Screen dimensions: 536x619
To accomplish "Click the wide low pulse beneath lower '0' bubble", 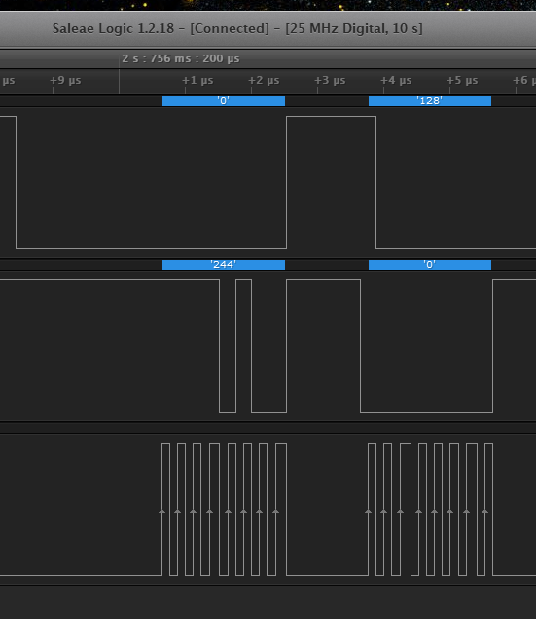I will point(427,346).
